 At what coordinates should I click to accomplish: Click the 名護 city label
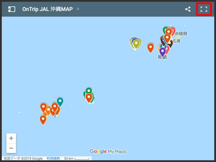point(177,41)
